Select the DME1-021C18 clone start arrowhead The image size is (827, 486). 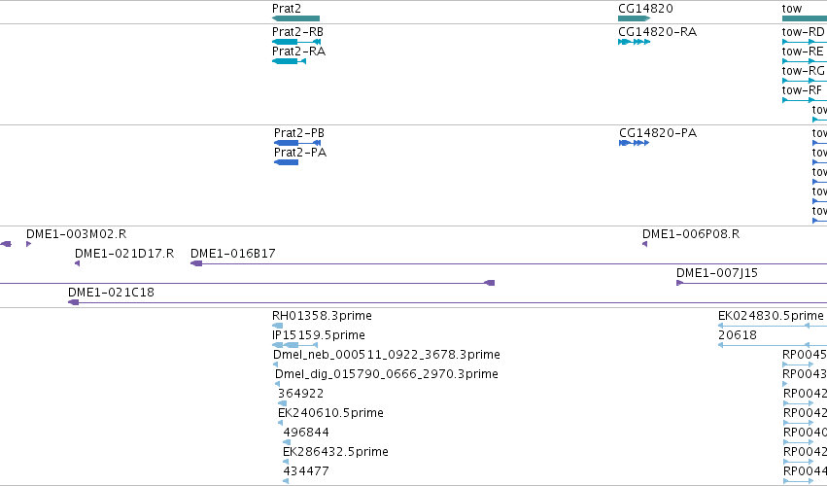coord(73,302)
